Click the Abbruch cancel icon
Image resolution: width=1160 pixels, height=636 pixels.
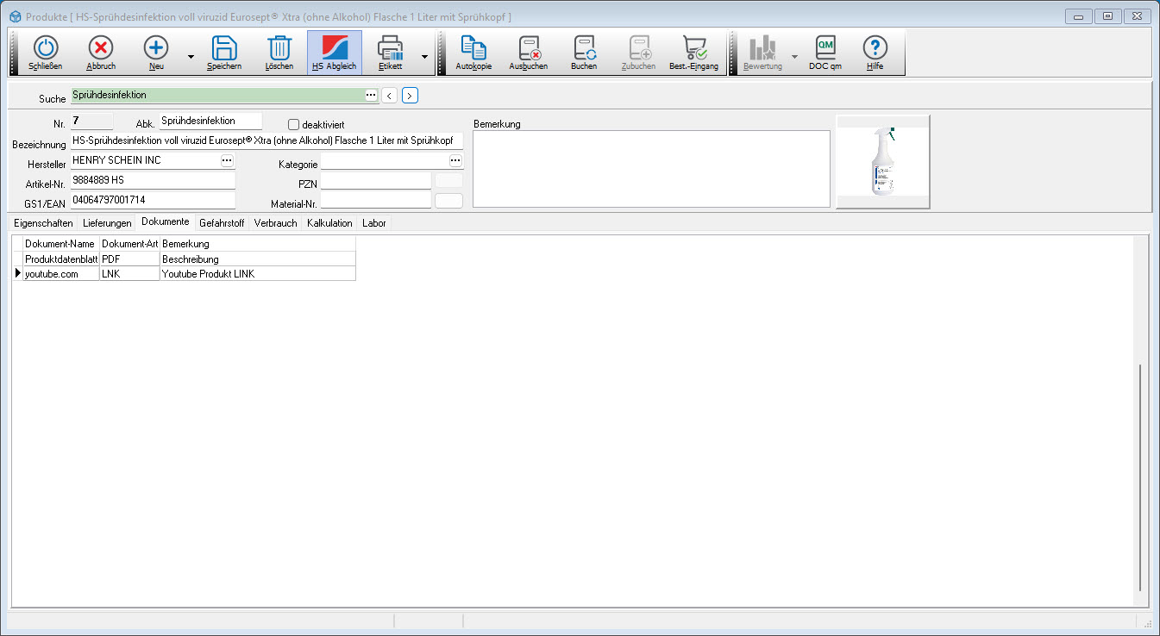pyautogui.click(x=101, y=49)
